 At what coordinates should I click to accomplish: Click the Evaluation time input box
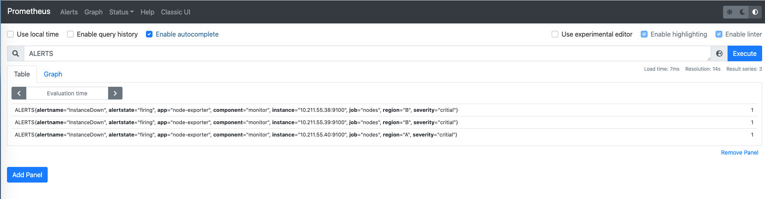click(67, 93)
